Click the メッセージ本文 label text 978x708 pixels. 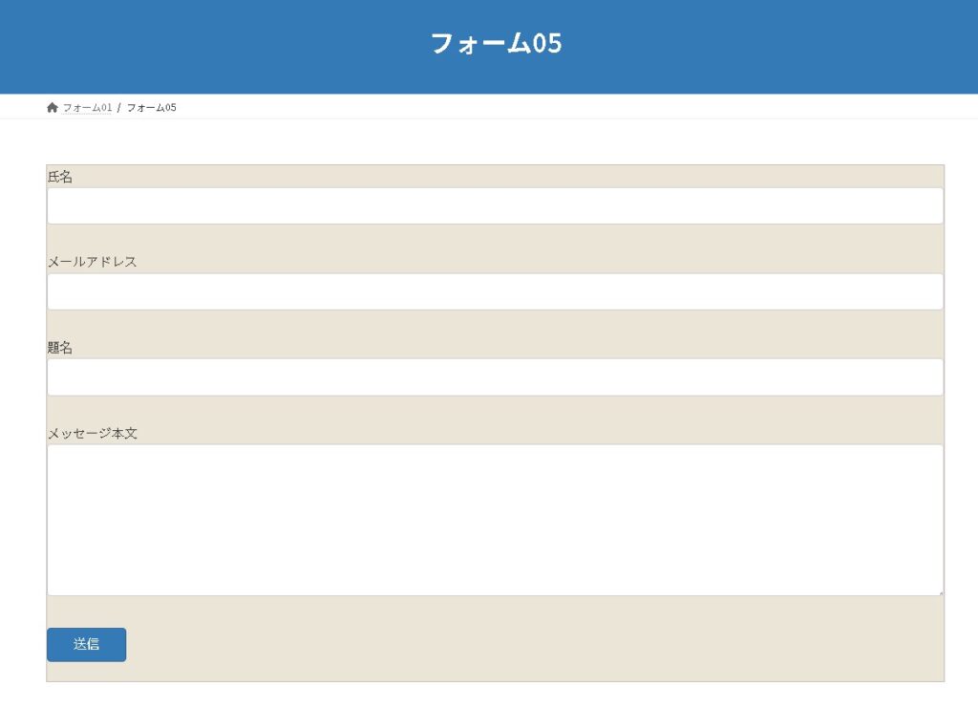pos(93,434)
